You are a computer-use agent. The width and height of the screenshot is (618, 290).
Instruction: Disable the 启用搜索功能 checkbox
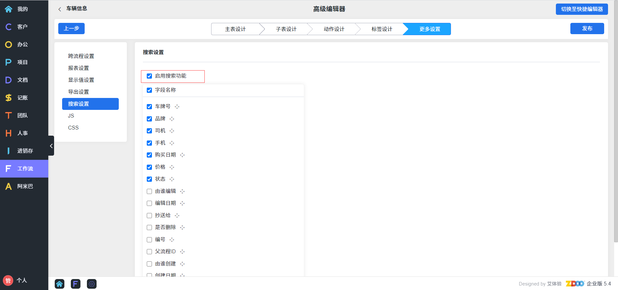149,76
